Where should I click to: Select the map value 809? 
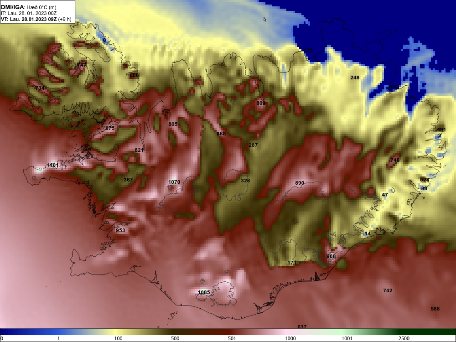click(x=261, y=103)
